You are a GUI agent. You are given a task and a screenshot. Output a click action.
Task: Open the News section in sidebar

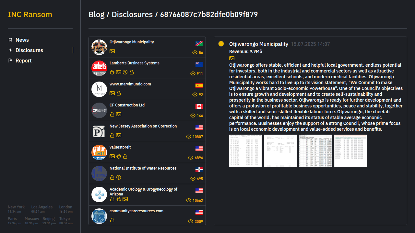22,40
